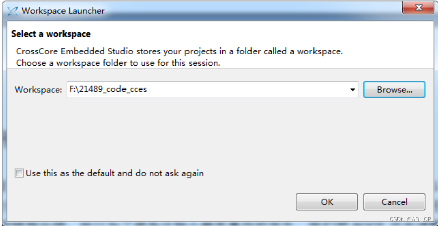Select the F:\21489_code_cces path text

pos(108,89)
